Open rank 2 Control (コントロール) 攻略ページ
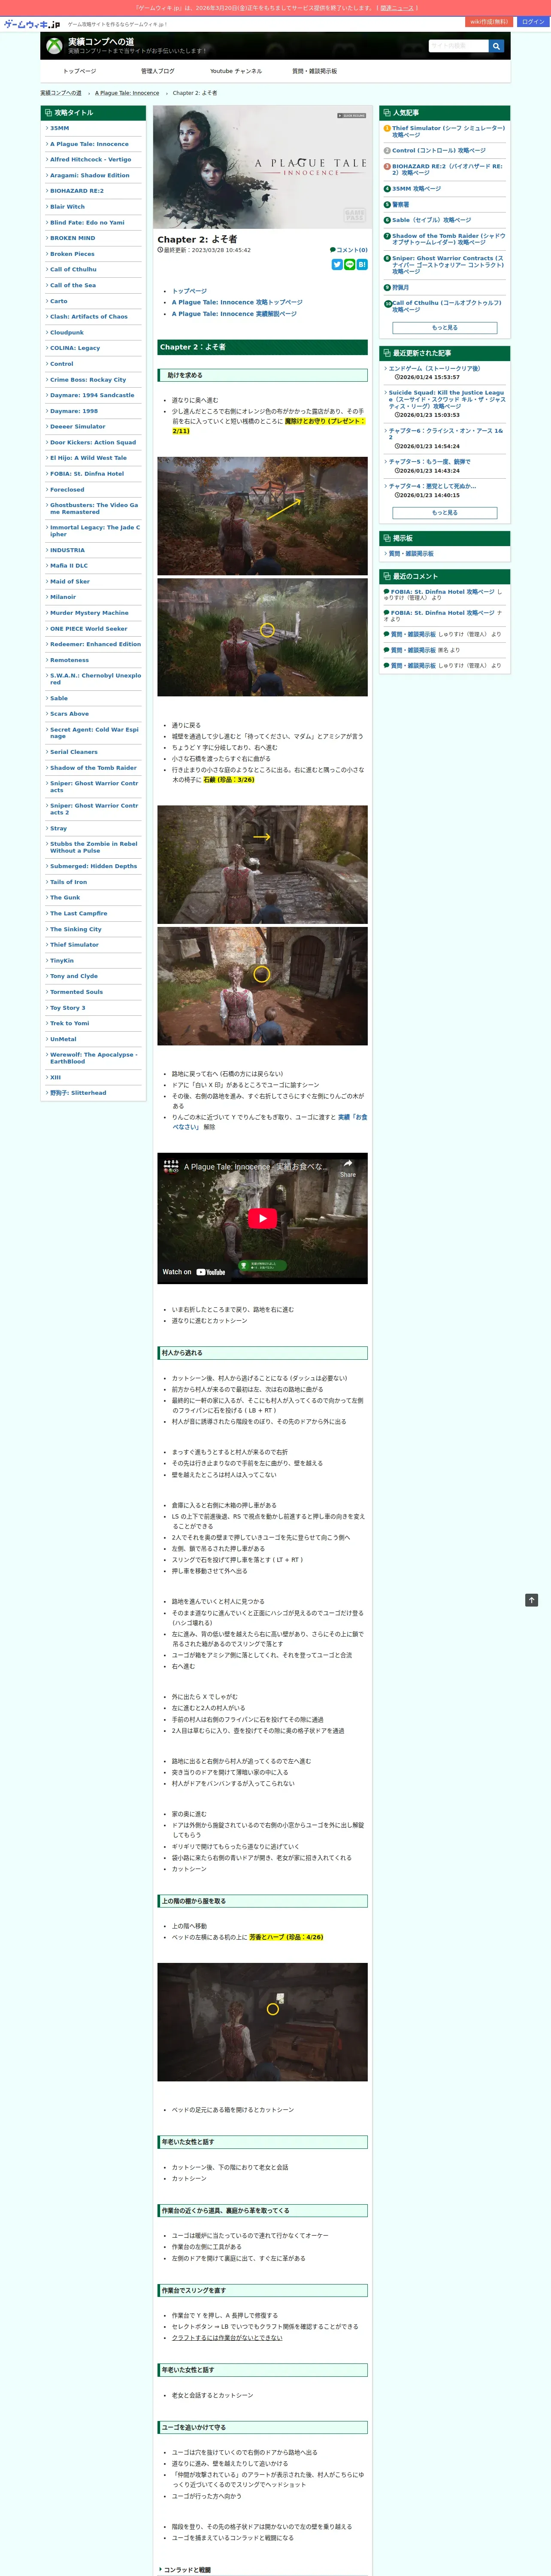This screenshot has height=2576, width=551. coord(438,151)
